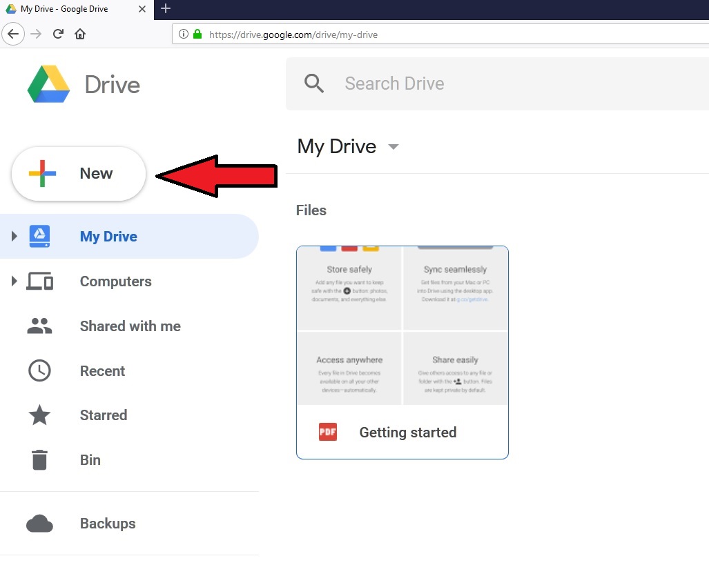
Task: Click the My Drive sidebar icon
Action: pos(39,236)
